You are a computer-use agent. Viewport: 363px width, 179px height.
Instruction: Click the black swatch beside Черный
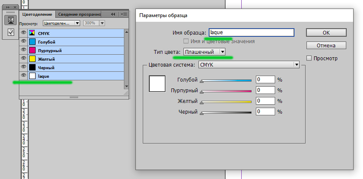[32, 67]
